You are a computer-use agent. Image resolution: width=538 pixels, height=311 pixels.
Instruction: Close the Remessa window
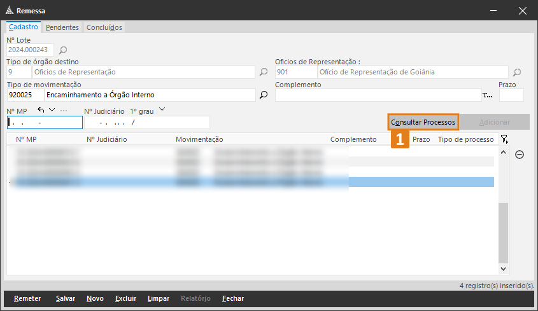(523, 11)
